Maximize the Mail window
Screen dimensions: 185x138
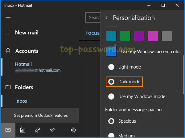click(163, 5)
